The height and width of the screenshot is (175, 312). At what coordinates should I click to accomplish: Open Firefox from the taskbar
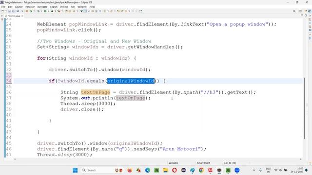(130, 170)
